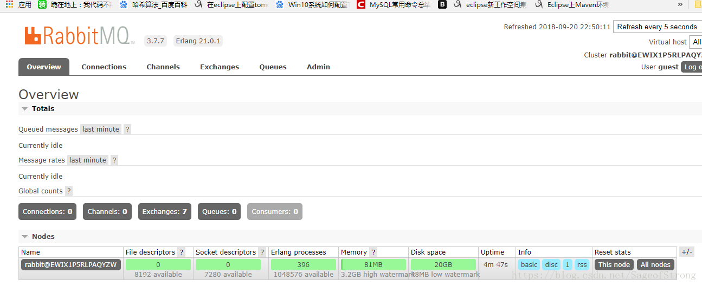This screenshot has height=286, width=702.
Task: Click the 396 Erlang processes bar
Action: [x=304, y=264]
